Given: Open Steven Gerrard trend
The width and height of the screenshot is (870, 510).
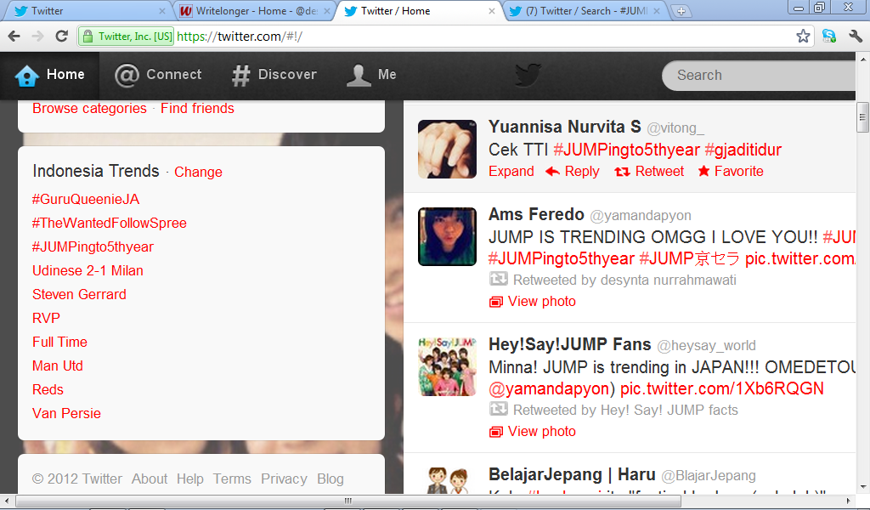Looking at the screenshot, I should point(79,295).
